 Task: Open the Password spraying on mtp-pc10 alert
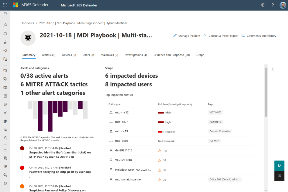[x=60, y=172]
